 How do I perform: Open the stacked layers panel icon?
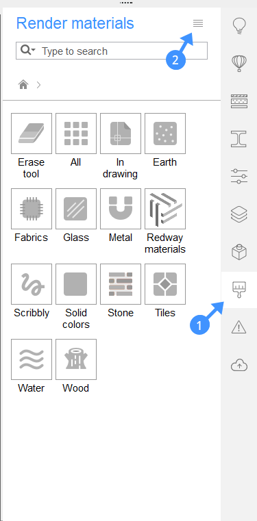pos(239,214)
